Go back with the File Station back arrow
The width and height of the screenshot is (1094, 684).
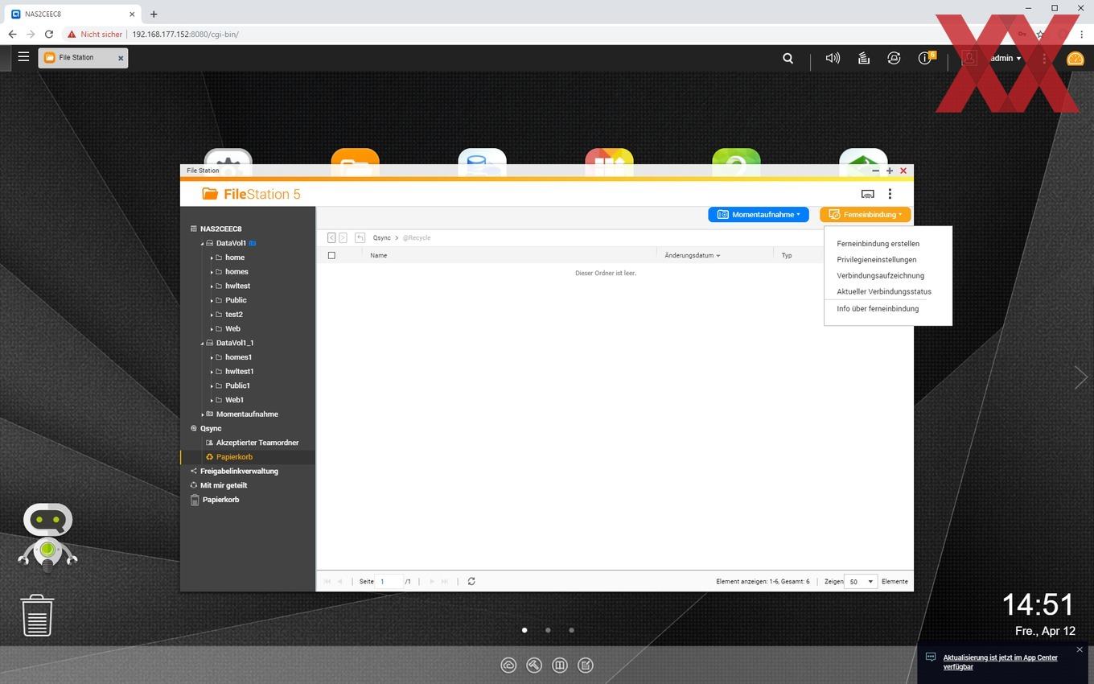331,238
